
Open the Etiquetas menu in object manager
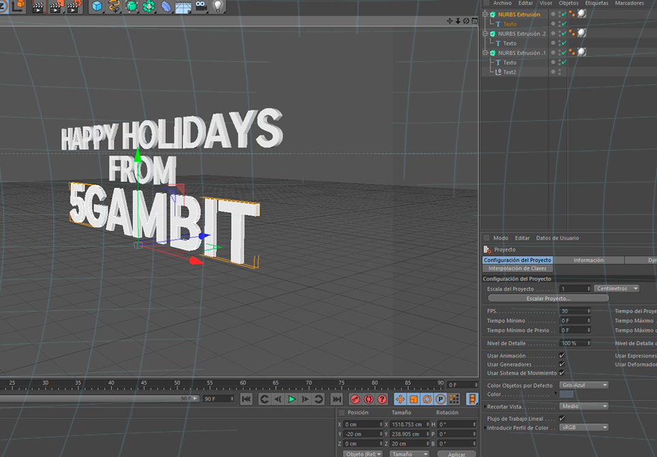pos(596,3)
